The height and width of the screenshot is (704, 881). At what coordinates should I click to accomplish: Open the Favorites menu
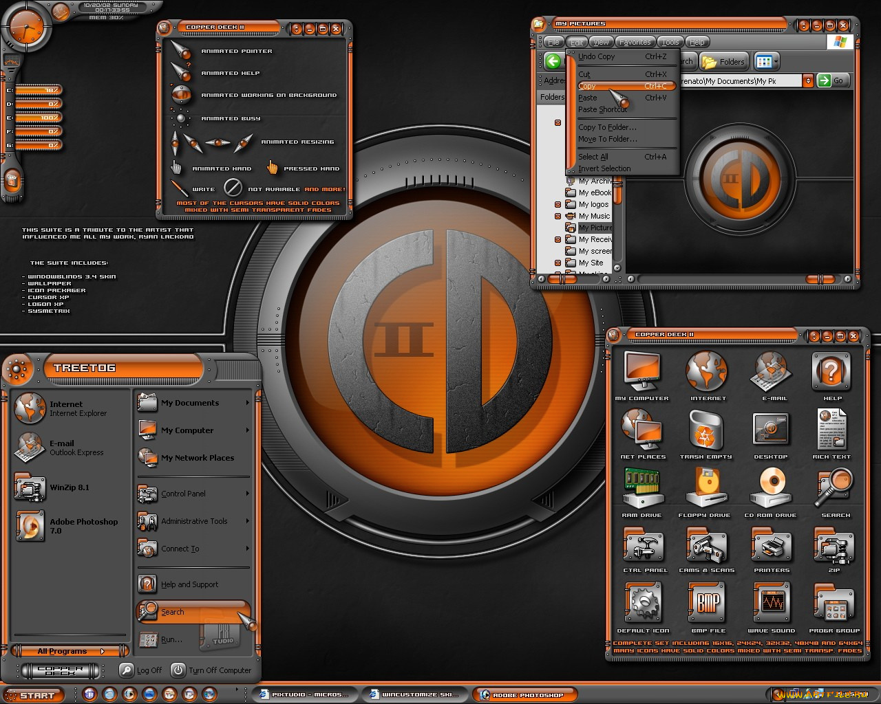coord(634,42)
